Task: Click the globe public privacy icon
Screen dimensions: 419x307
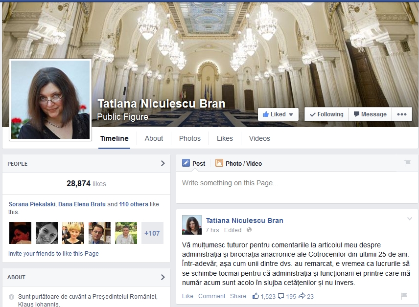Action: tap(249, 230)
